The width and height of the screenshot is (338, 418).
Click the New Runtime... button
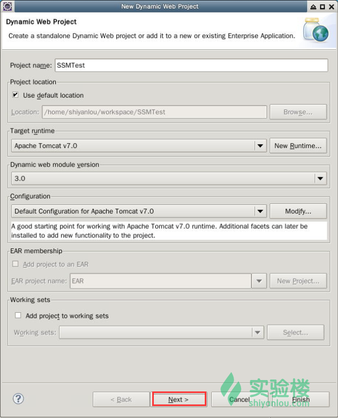(x=298, y=146)
